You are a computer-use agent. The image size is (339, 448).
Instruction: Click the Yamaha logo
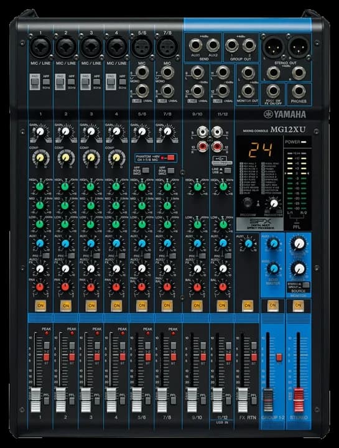coord(285,114)
